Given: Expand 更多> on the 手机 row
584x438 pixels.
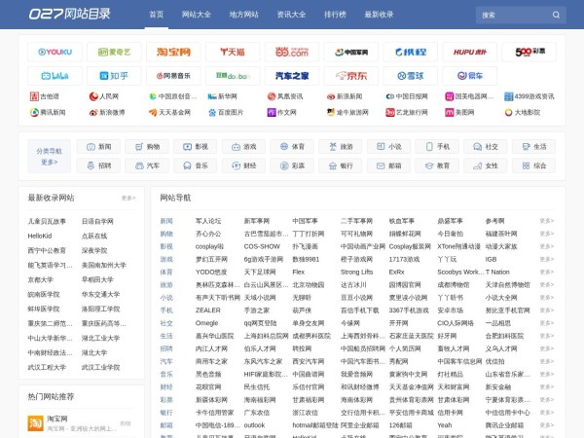Looking at the screenshot, I should coord(547,310).
